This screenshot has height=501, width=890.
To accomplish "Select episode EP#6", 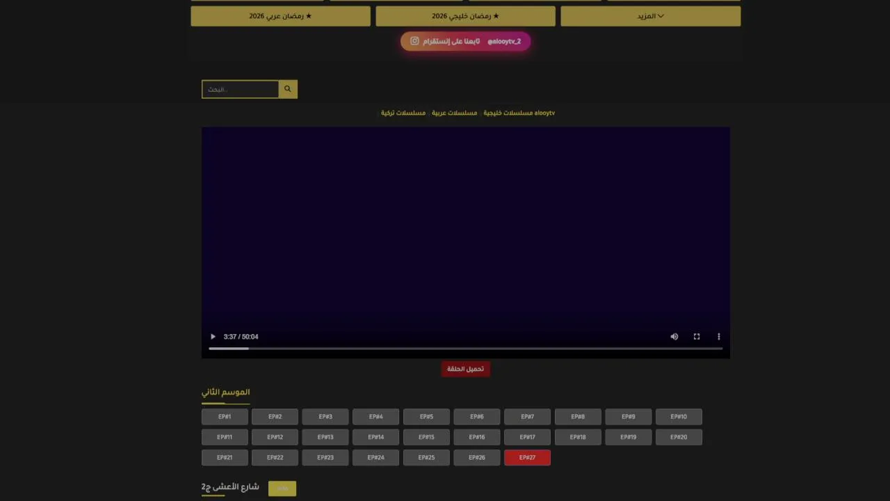I will (477, 417).
